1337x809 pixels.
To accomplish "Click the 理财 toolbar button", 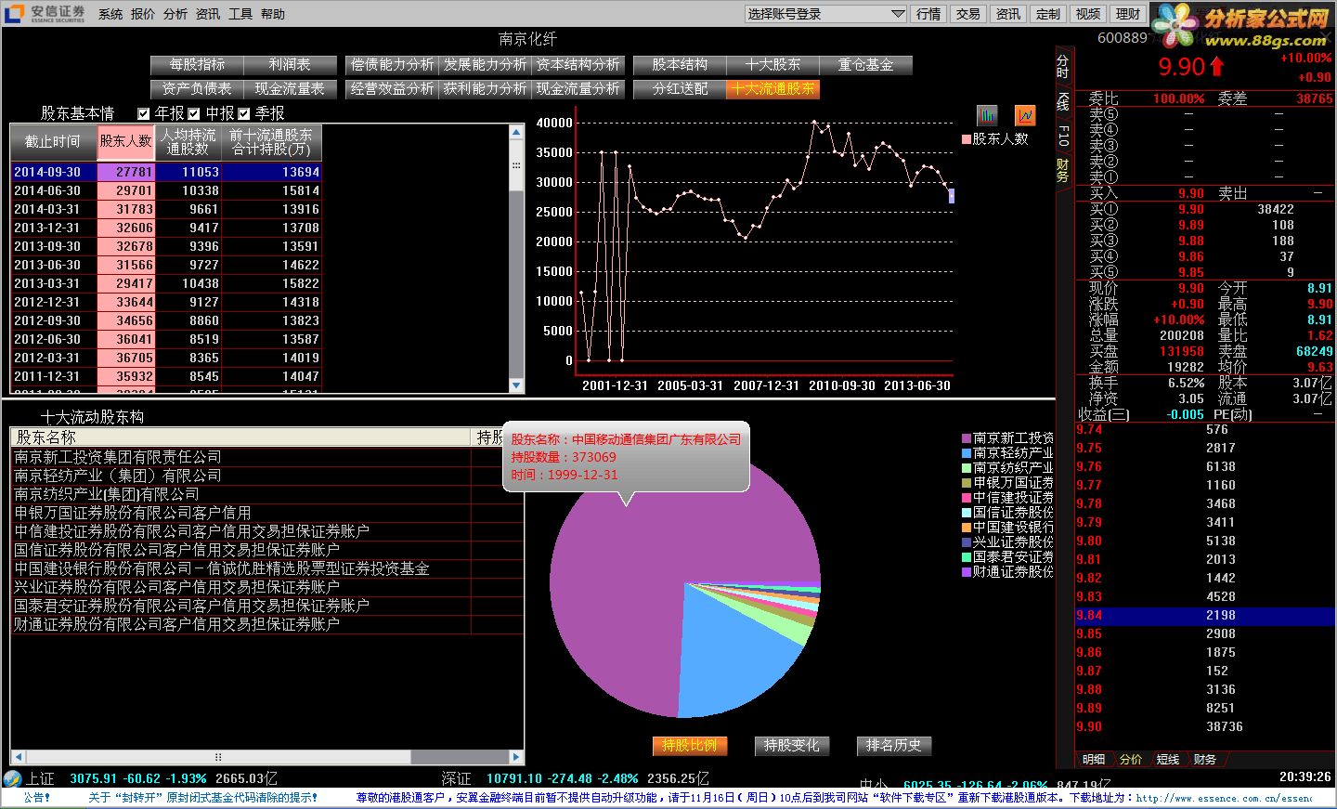I will pyautogui.click(x=1128, y=14).
